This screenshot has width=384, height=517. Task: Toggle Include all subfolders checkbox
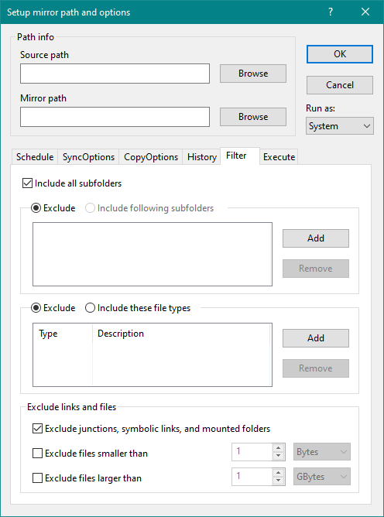pos(27,183)
